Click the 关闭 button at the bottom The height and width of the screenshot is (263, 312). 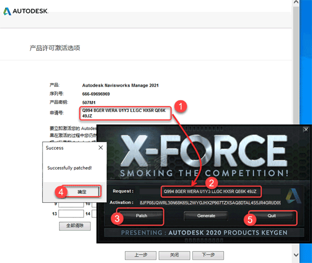(x=174, y=255)
